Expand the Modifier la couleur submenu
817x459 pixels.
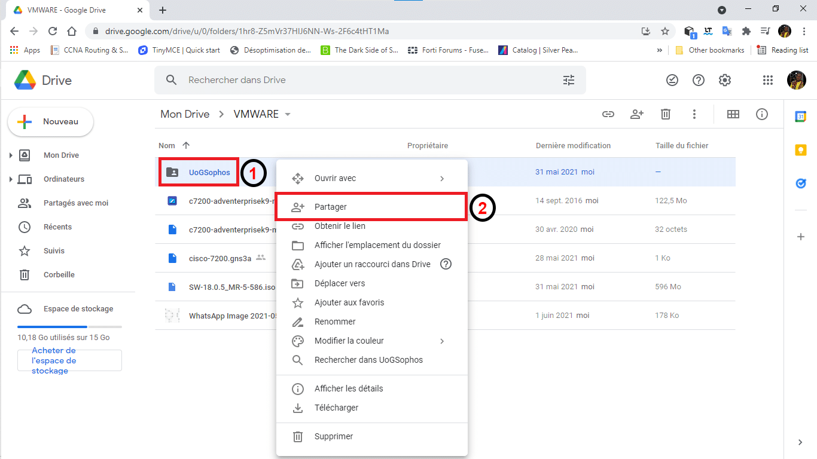tap(442, 341)
